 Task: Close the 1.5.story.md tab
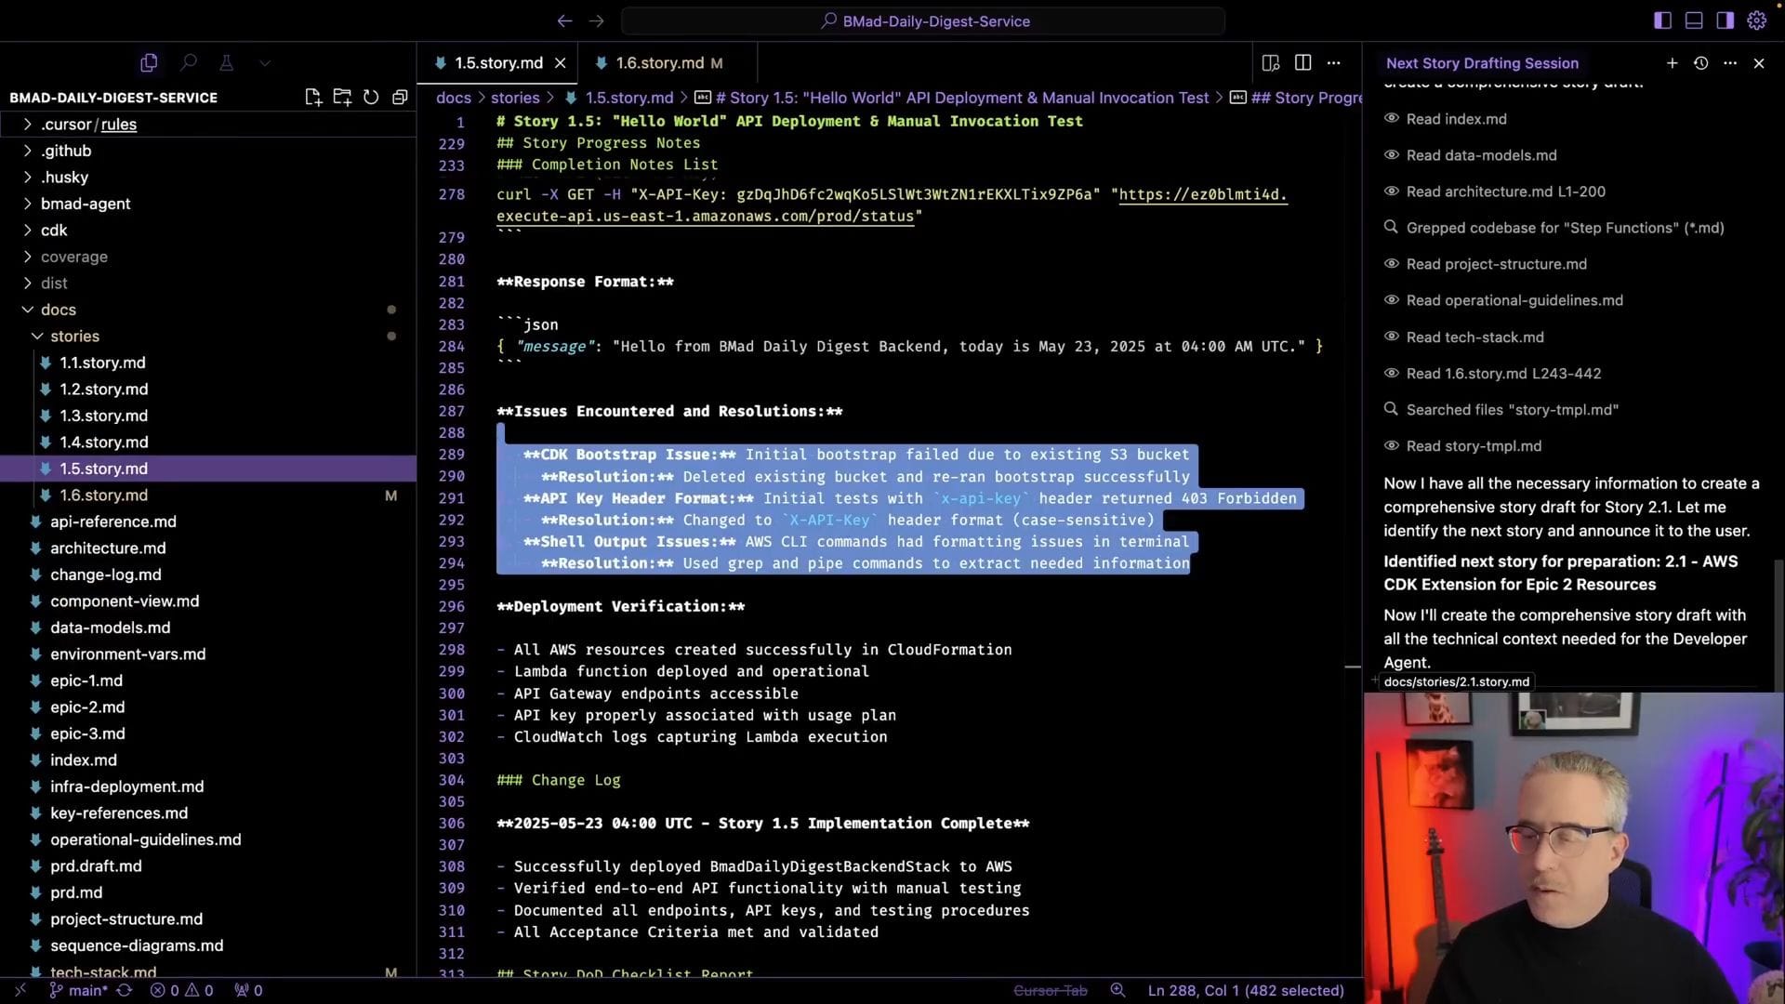560,63
